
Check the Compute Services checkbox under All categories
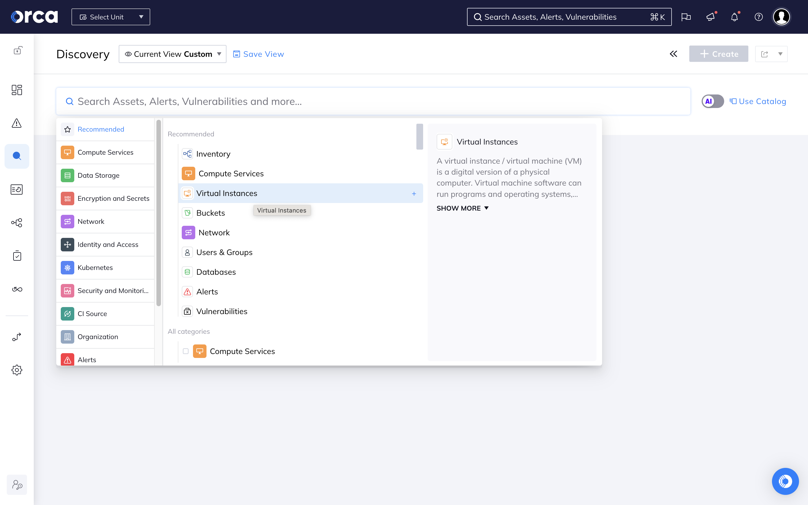186,351
